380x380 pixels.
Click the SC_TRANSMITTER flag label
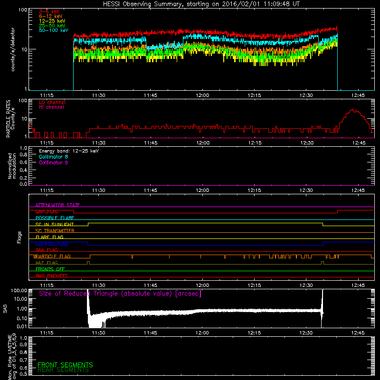(55, 231)
